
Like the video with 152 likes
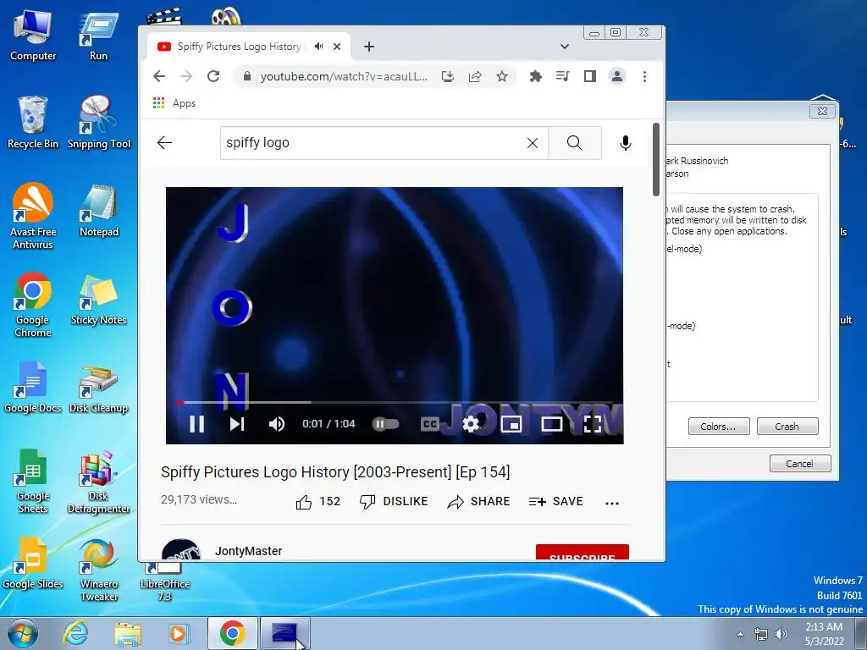coord(318,501)
